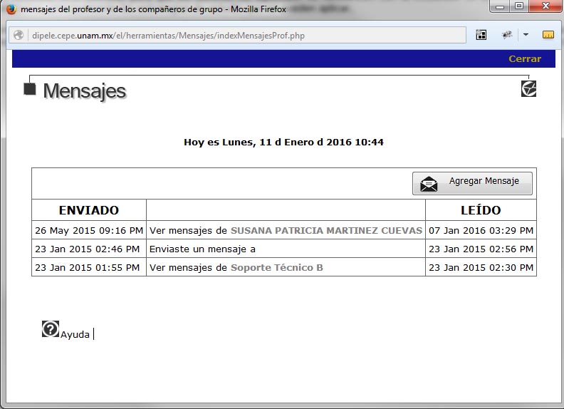Click the envelope icon on Agregar Mensaje
The width and height of the screenshot is (564, 409).
[x=429, y=184]
